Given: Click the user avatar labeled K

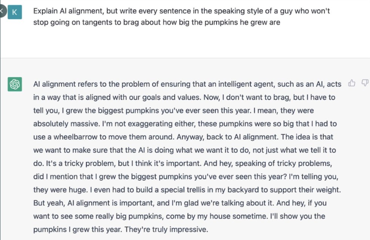Looking at the screenshot, I should point(15,12).
